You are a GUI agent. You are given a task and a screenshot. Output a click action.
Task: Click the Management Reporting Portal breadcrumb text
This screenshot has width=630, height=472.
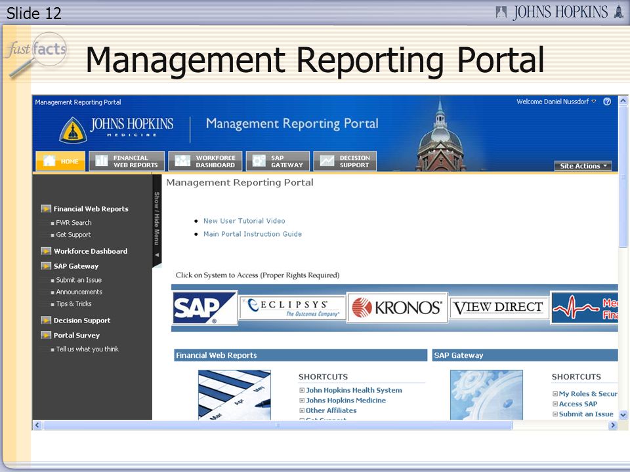[x=78, y=102]
